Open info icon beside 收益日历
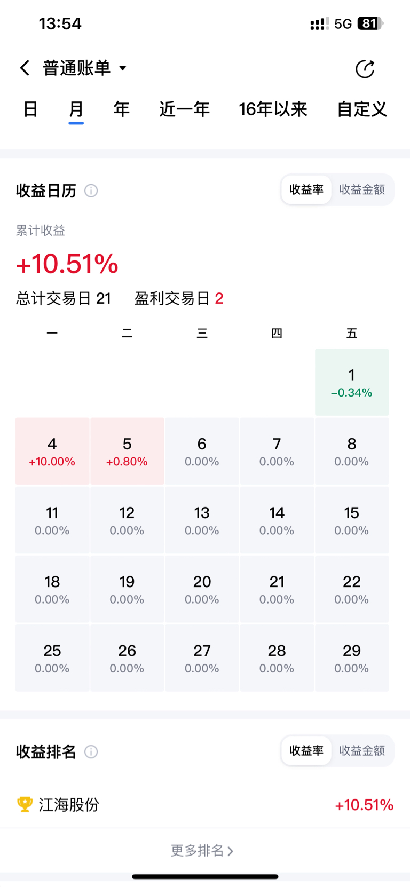This screenshot has width=410, height=887. [x=91, y=191]
